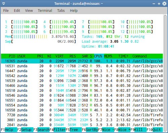This screenshot has height=133, width=168.
Task: Select process row PID 16539
Action: tap(82, 81)
